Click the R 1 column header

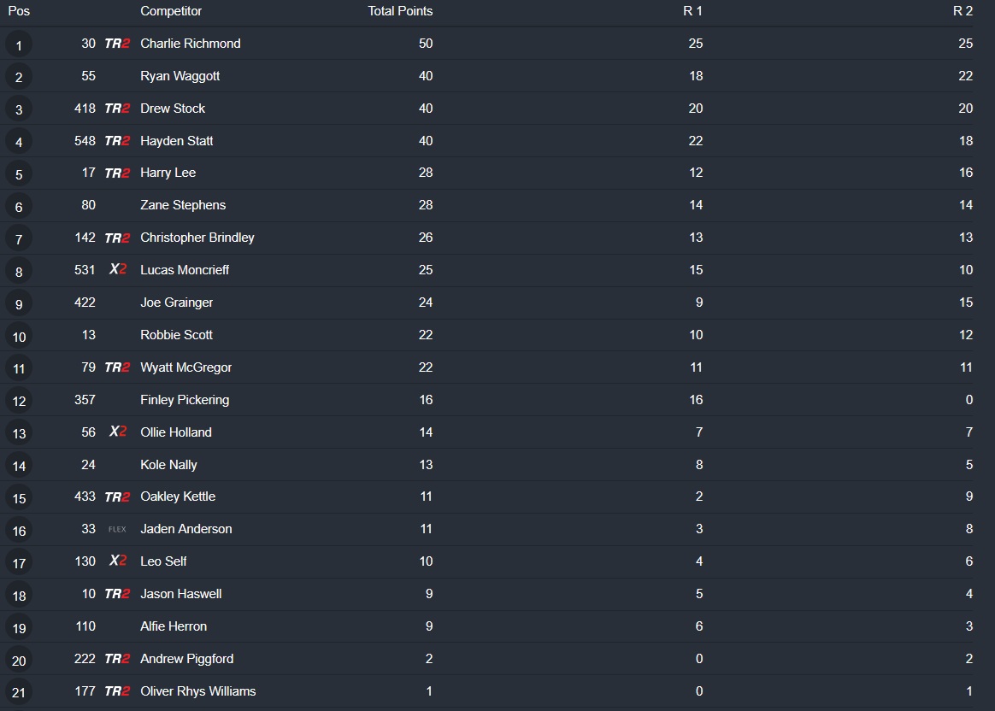pyautogui.click(x=692, y=11)
